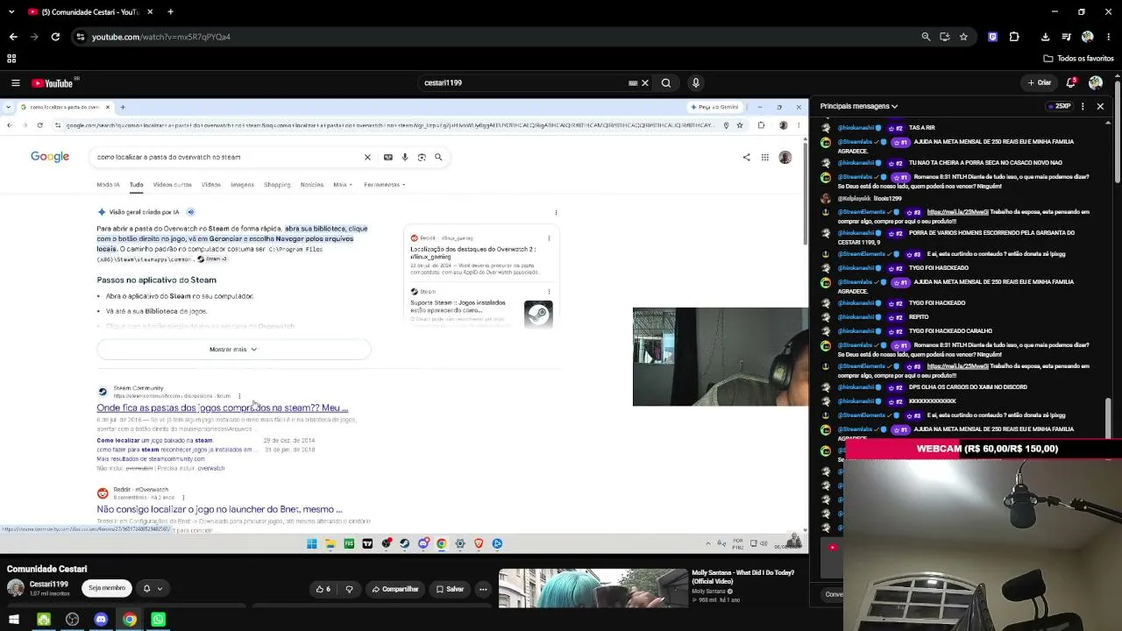Image resolution: width=1122 pixels, height=631 pixels.
Task: Clear the Google search query in the stream
Action: (367, 158)
